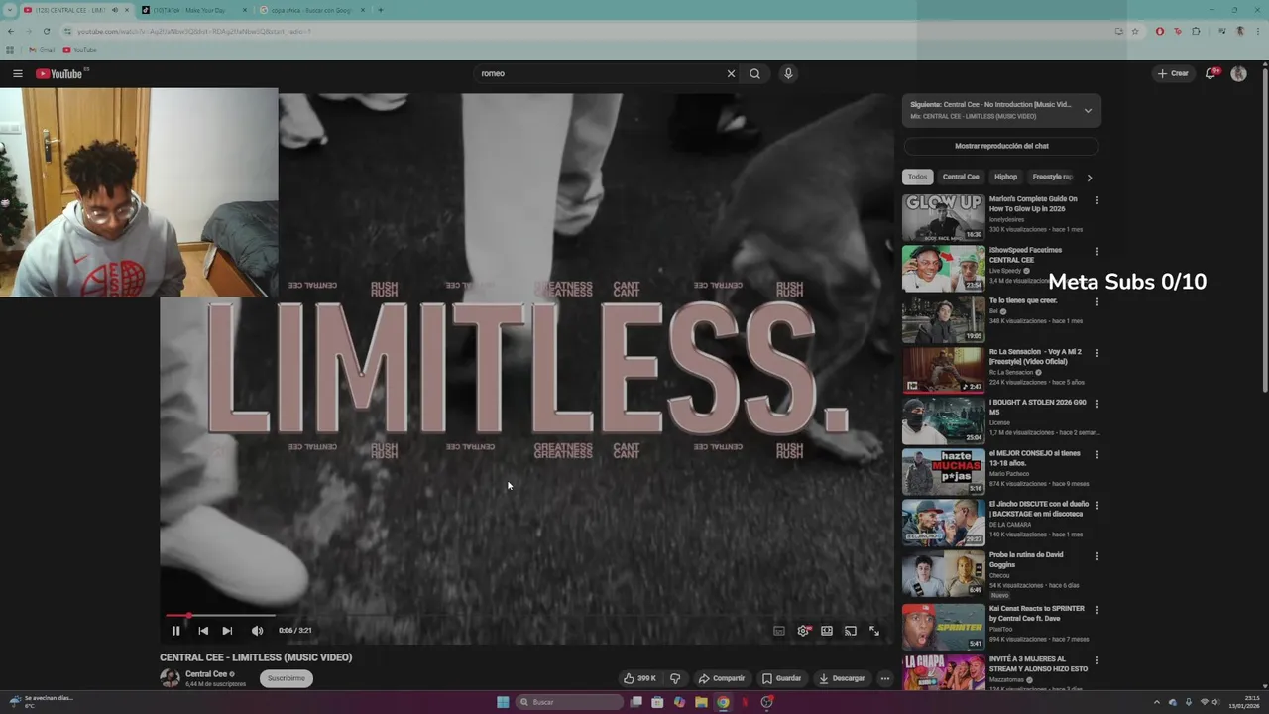Open the taskbar clock and date
Image resolution: width=1269 pixels, height=714 pixels.
coord(1242,702)
